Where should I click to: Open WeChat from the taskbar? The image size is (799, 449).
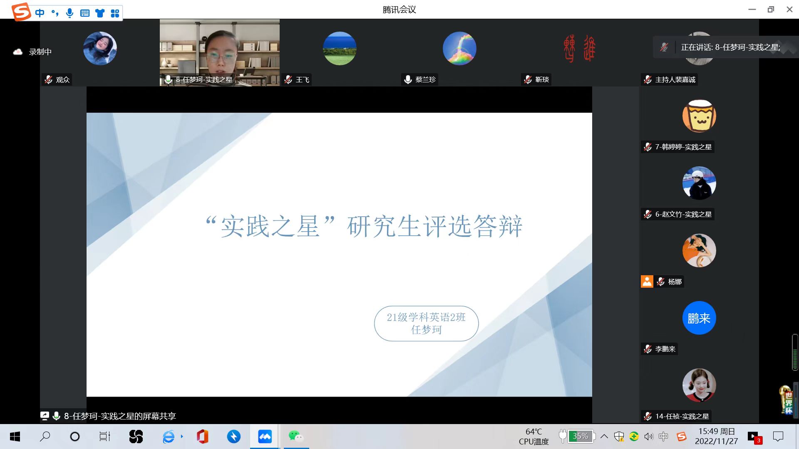pyautogui.click(x=296, y=437)
